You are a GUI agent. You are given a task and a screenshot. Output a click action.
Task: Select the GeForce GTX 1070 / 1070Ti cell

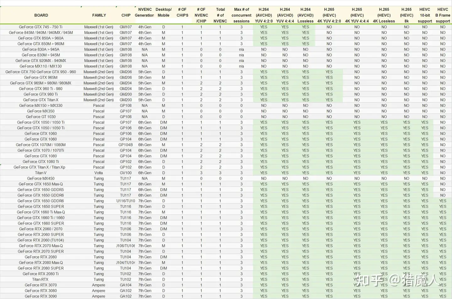click(x=41, y=151)
